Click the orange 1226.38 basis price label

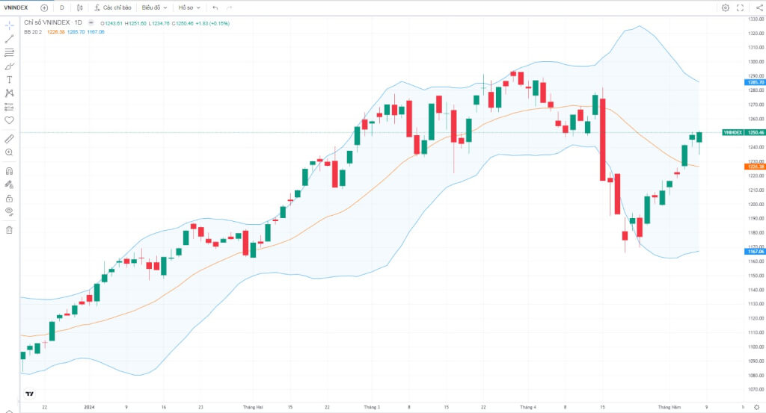point(756,167)
